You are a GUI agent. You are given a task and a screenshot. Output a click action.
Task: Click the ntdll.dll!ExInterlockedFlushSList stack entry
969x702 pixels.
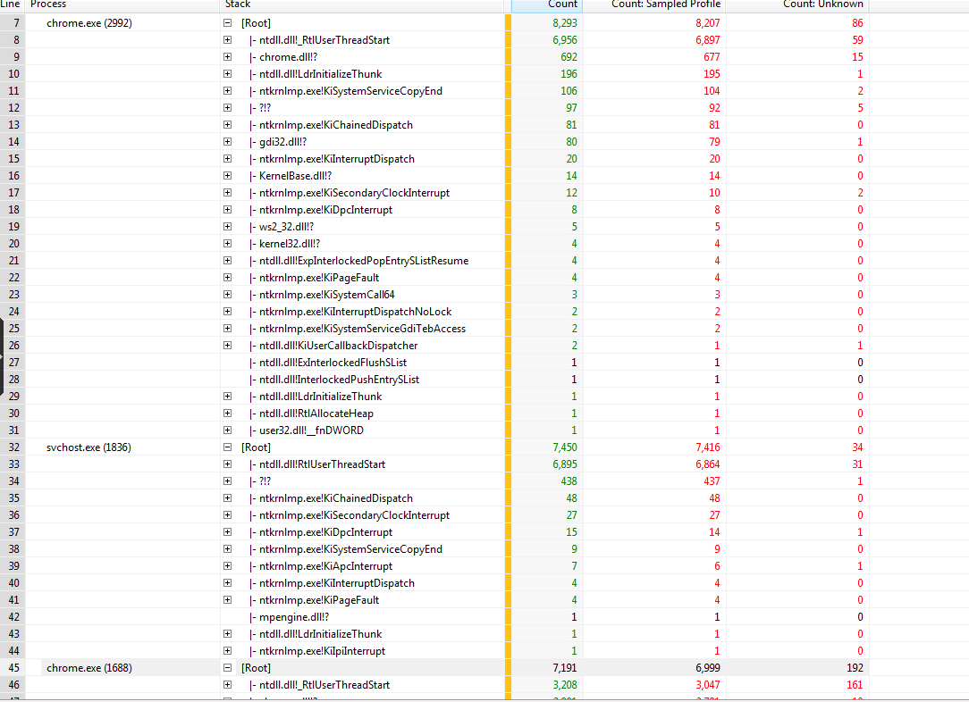333,363
